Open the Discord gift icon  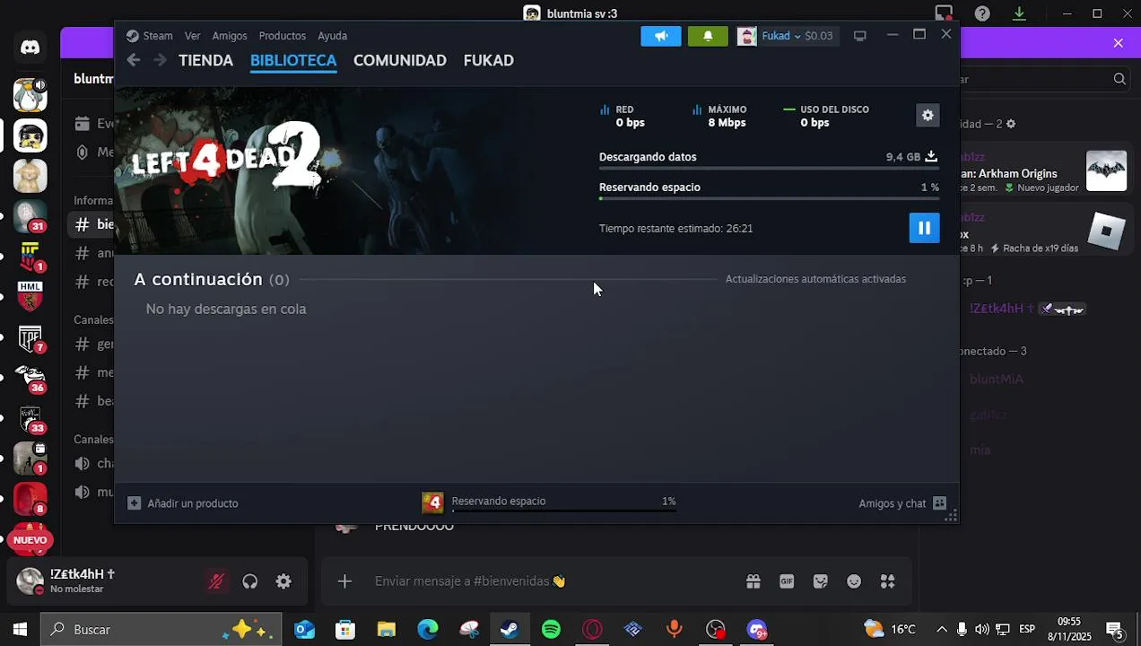753,581
